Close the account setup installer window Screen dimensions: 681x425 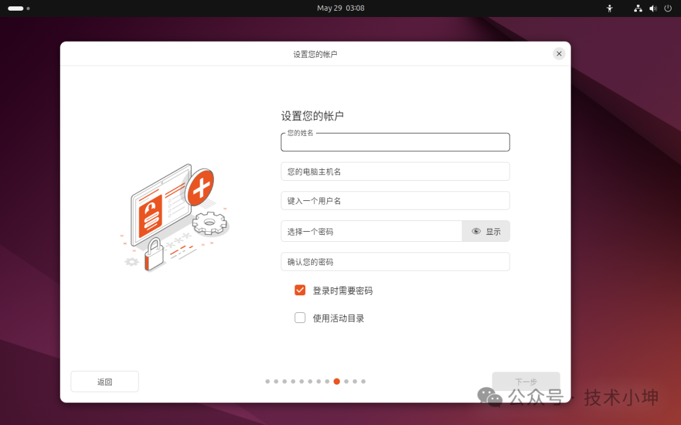559,54
